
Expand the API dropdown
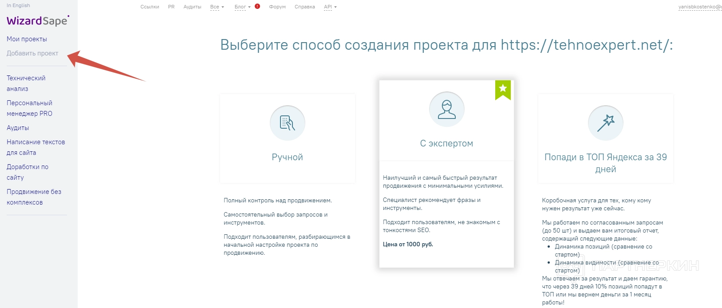(330, 7)
